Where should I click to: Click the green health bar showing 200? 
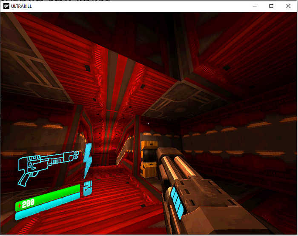tap(48, 198)
